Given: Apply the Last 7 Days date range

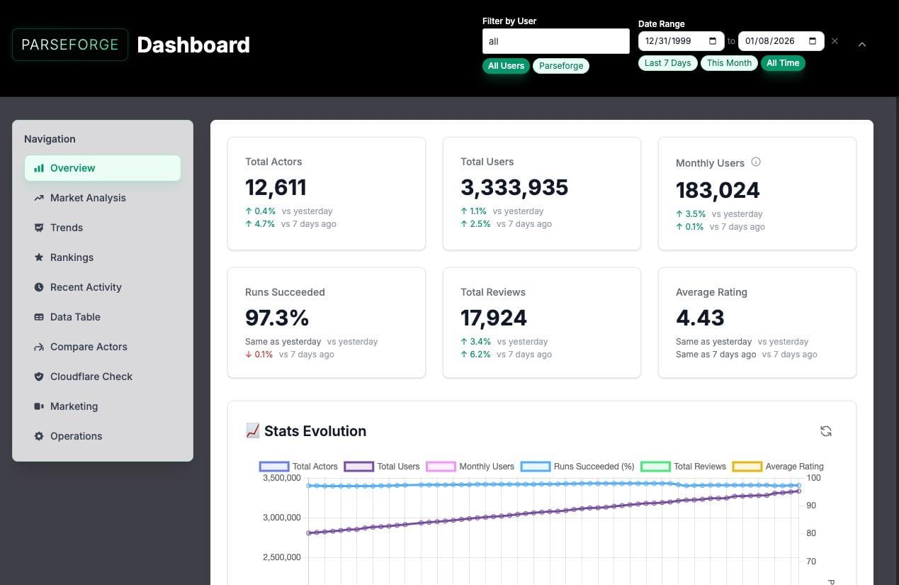Looking at the screenshot, I should pos(667,62).
